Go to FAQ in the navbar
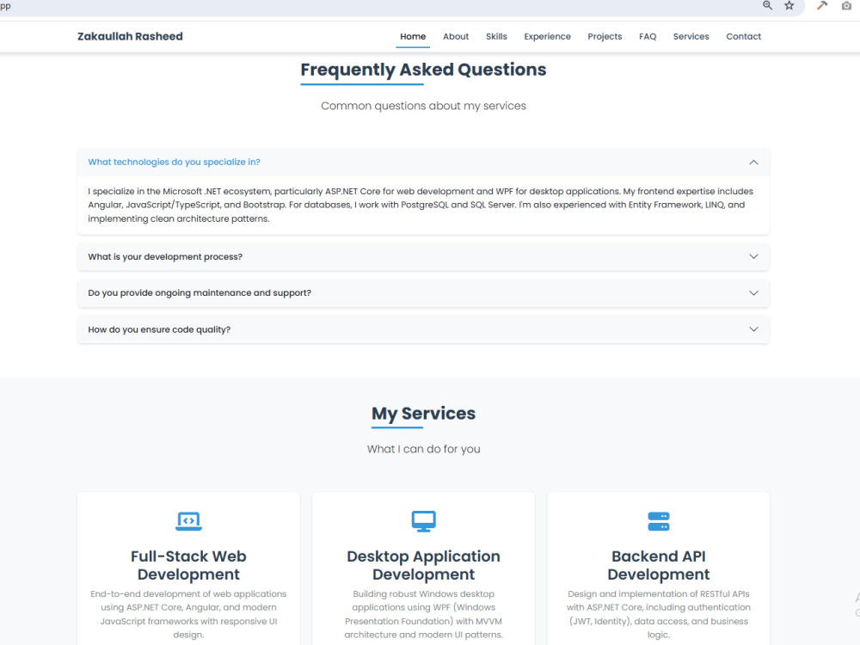The width and height of the screenshot is (860, 645). coord(648,36)
